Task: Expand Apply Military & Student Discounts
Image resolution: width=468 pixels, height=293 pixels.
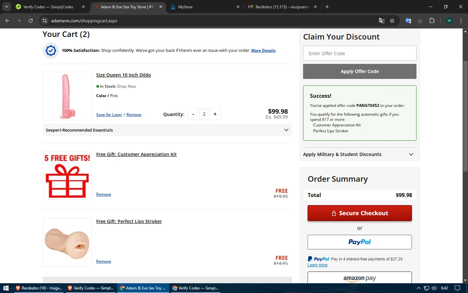Action: pyautogui.click(x=358, y=154)
